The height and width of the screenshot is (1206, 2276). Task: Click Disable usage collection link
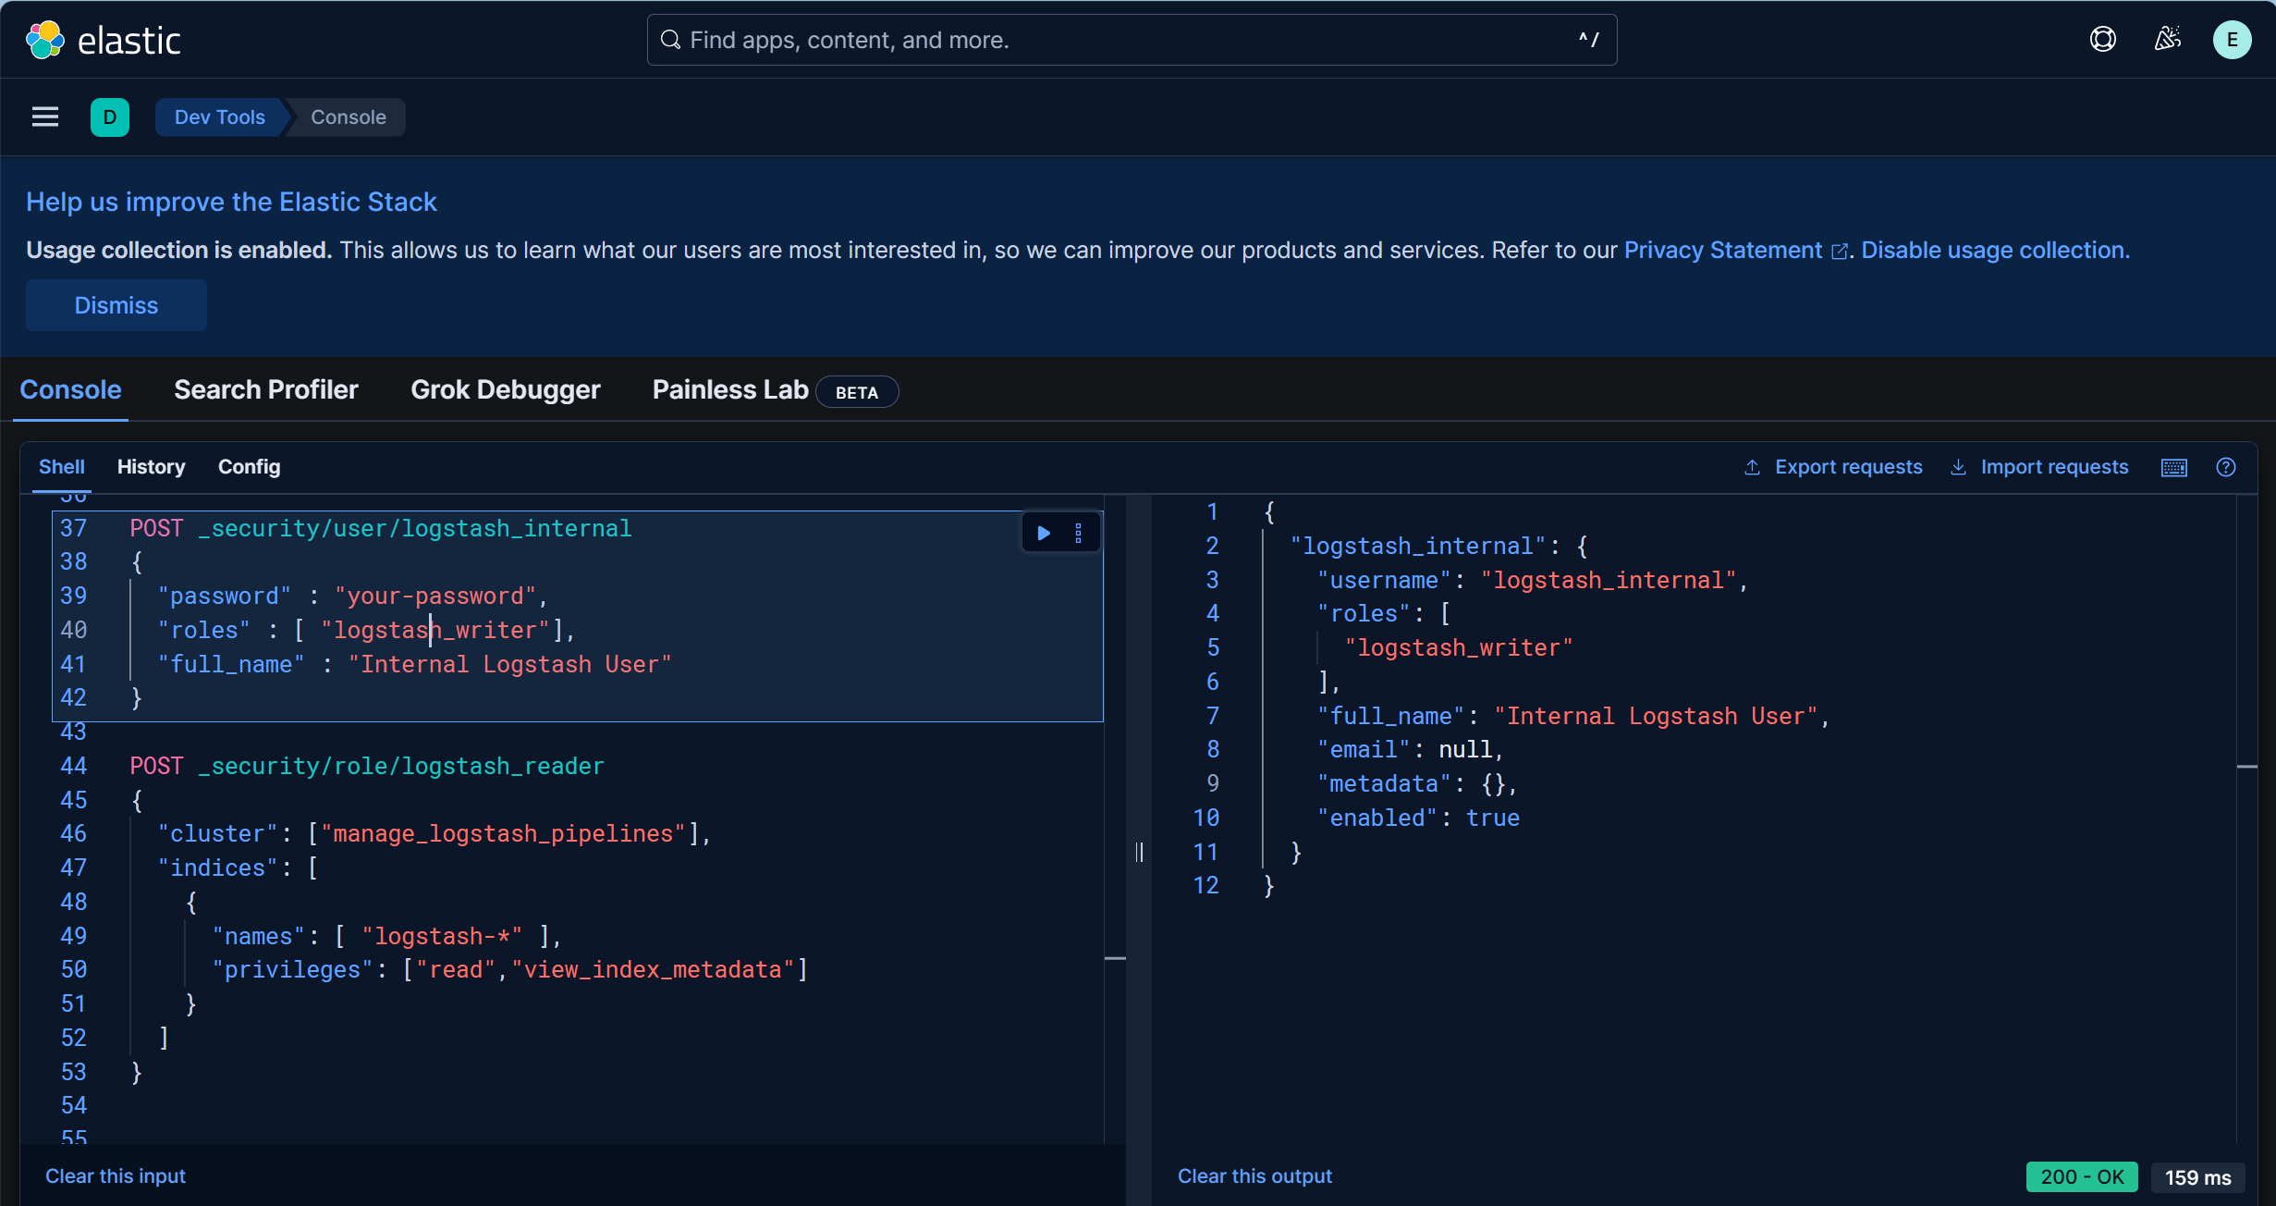[1995, 251]
